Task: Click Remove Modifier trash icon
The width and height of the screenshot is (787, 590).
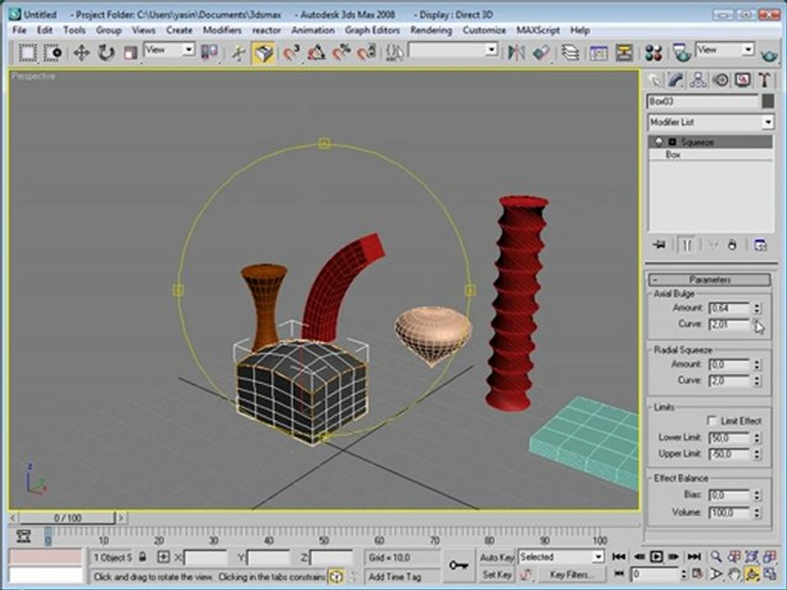Action: click(x=732, y=245)
